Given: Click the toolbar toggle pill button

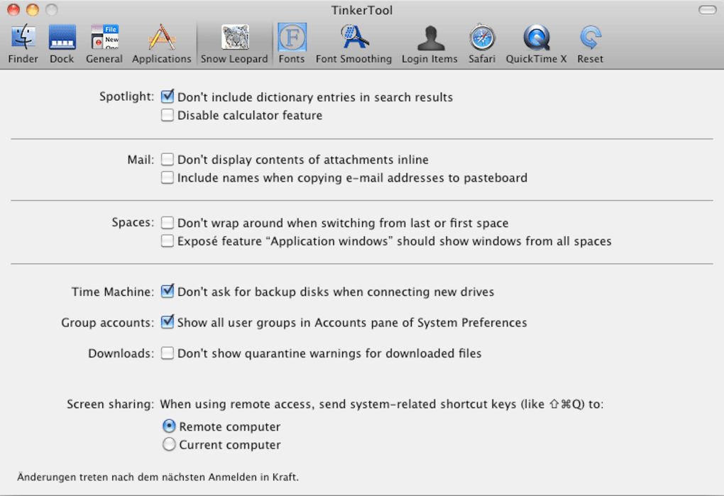Looking at the screenshot, I should click(708, 10).
